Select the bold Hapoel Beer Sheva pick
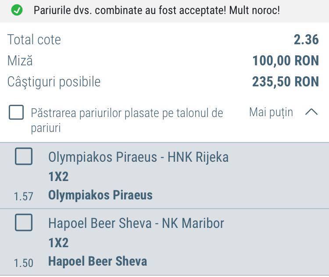329x277 pixels. click(97, 261)
